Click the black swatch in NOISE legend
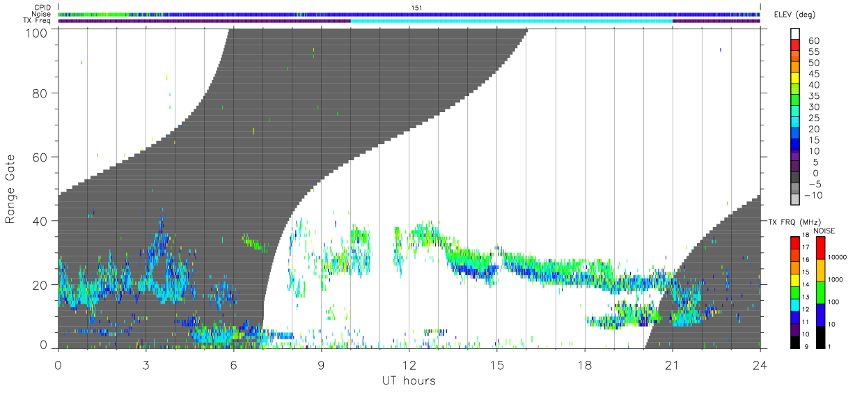 pos(821,337)
